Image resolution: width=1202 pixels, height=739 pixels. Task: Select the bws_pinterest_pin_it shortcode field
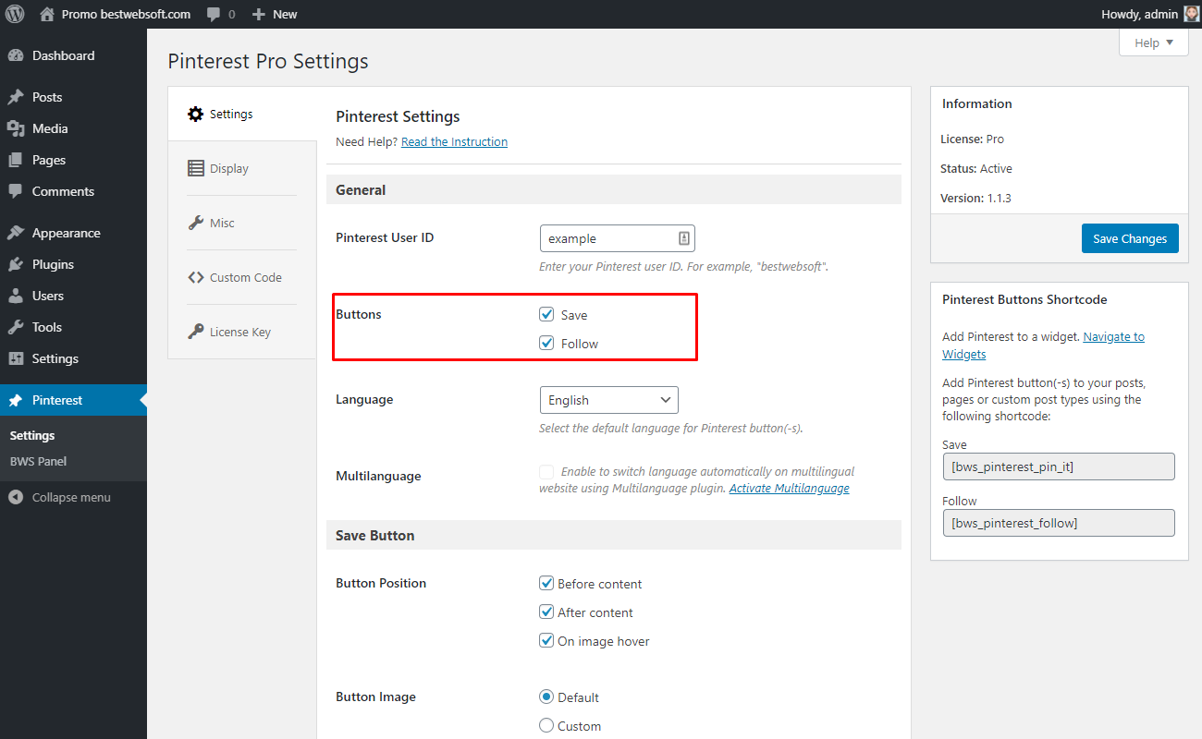[x=1058, y=466]
